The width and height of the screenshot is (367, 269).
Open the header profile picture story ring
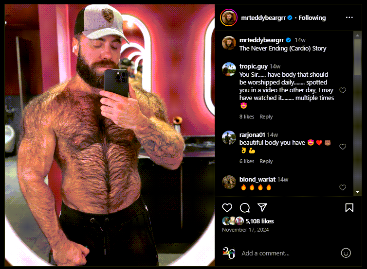(x=229, y=17)
